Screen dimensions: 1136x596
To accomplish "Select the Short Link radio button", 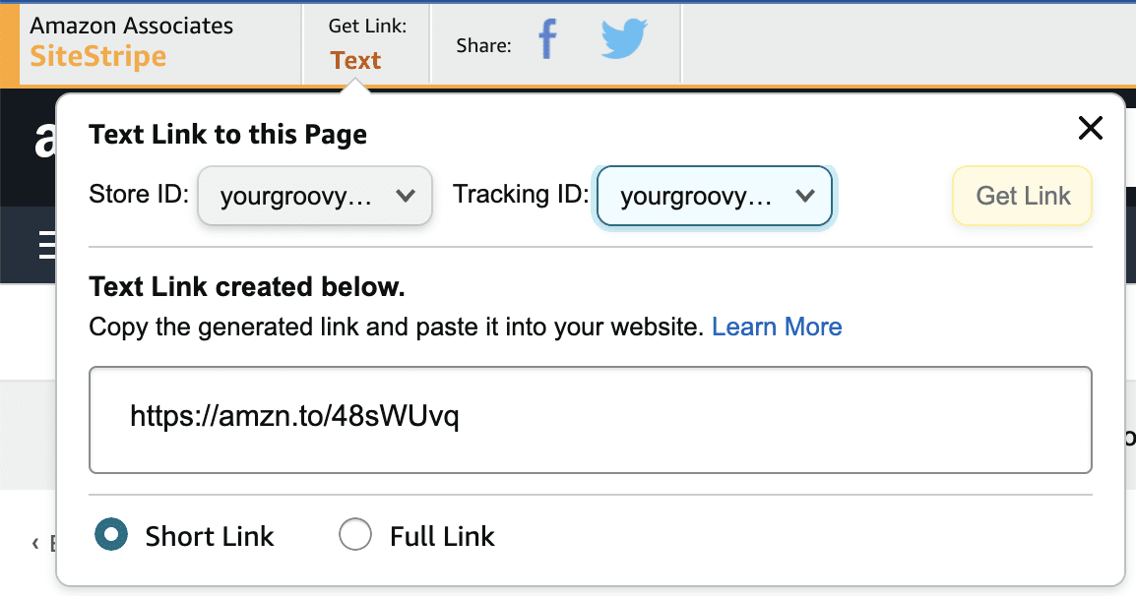I will point(110,535).
